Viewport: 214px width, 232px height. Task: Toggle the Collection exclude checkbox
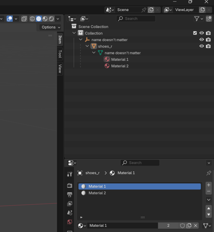(195, 33)
